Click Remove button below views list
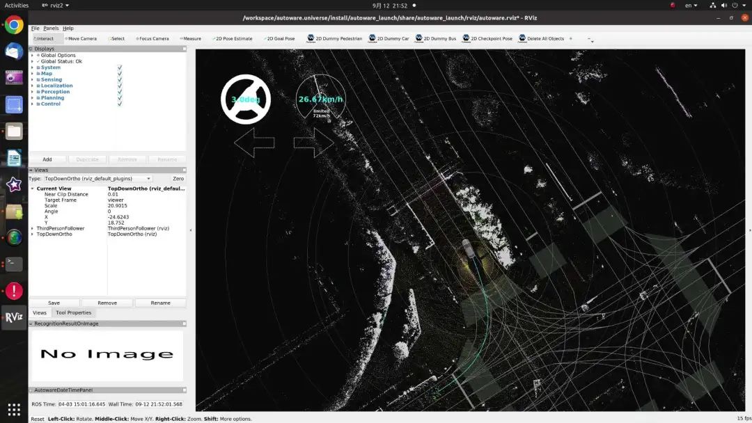The height and width of the screenshot is (423, 752). tap(107, 303)
